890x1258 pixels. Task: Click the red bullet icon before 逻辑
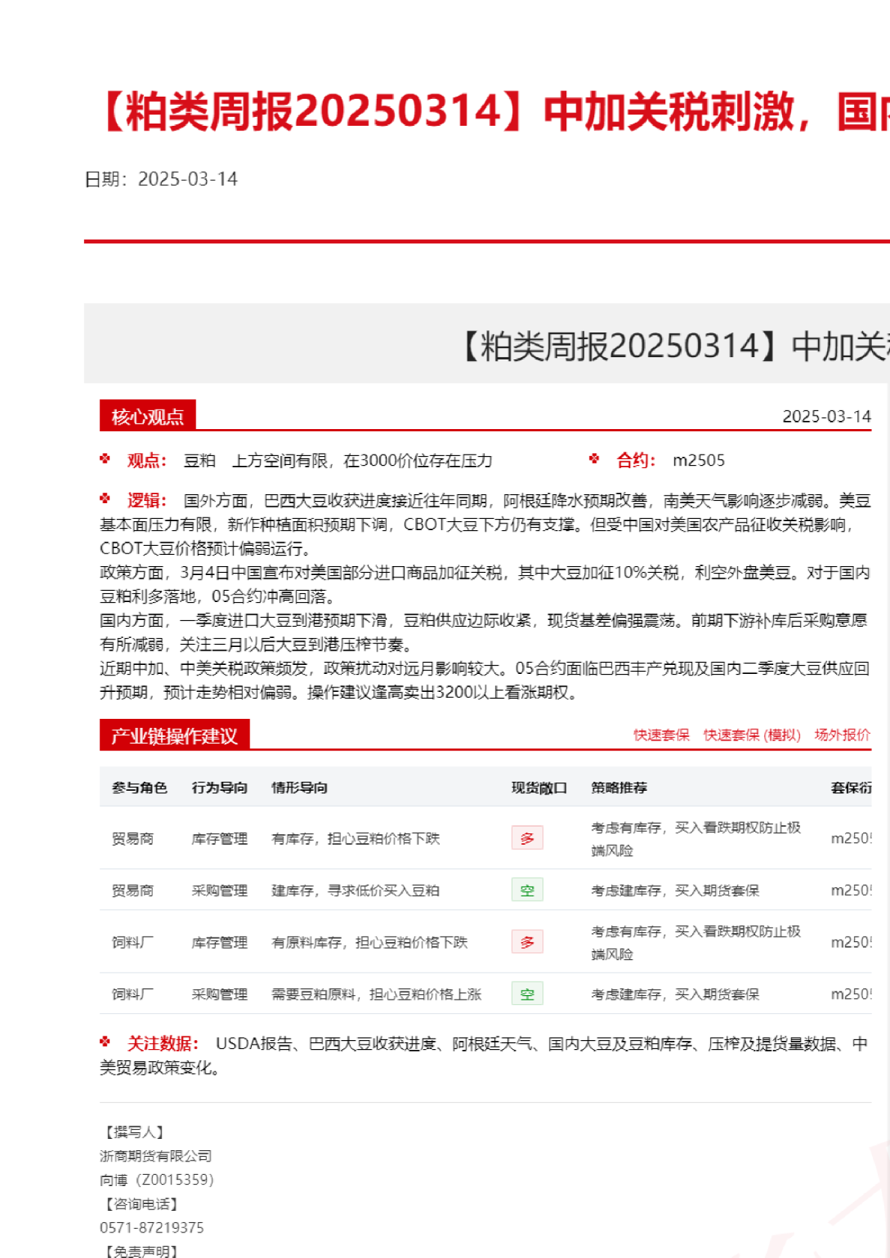(105, 499)
